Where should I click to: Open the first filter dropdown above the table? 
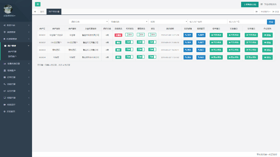[88, 22]
